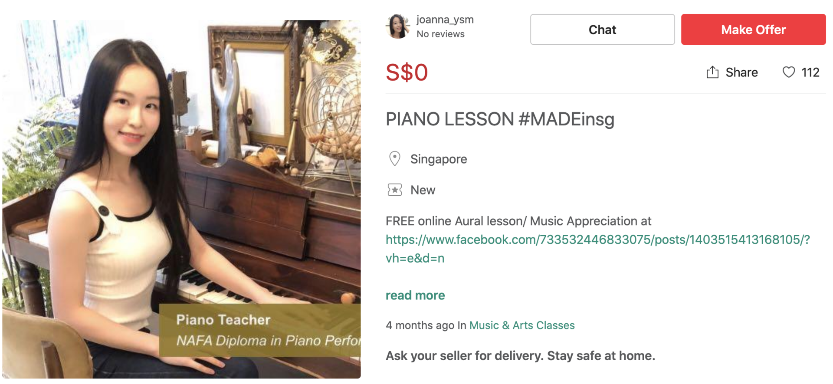The image size is (833, 384).
Task: Click the 112 likes count
Action: 810,72
